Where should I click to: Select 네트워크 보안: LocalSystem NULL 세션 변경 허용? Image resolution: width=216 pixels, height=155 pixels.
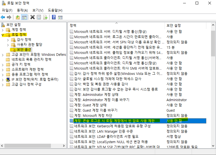click(111, 142)
